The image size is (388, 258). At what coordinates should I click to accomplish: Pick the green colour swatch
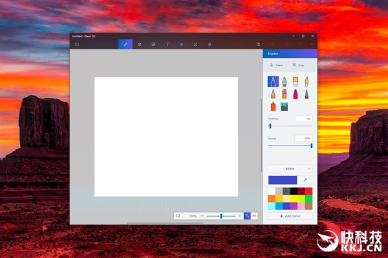coord(308,199)
